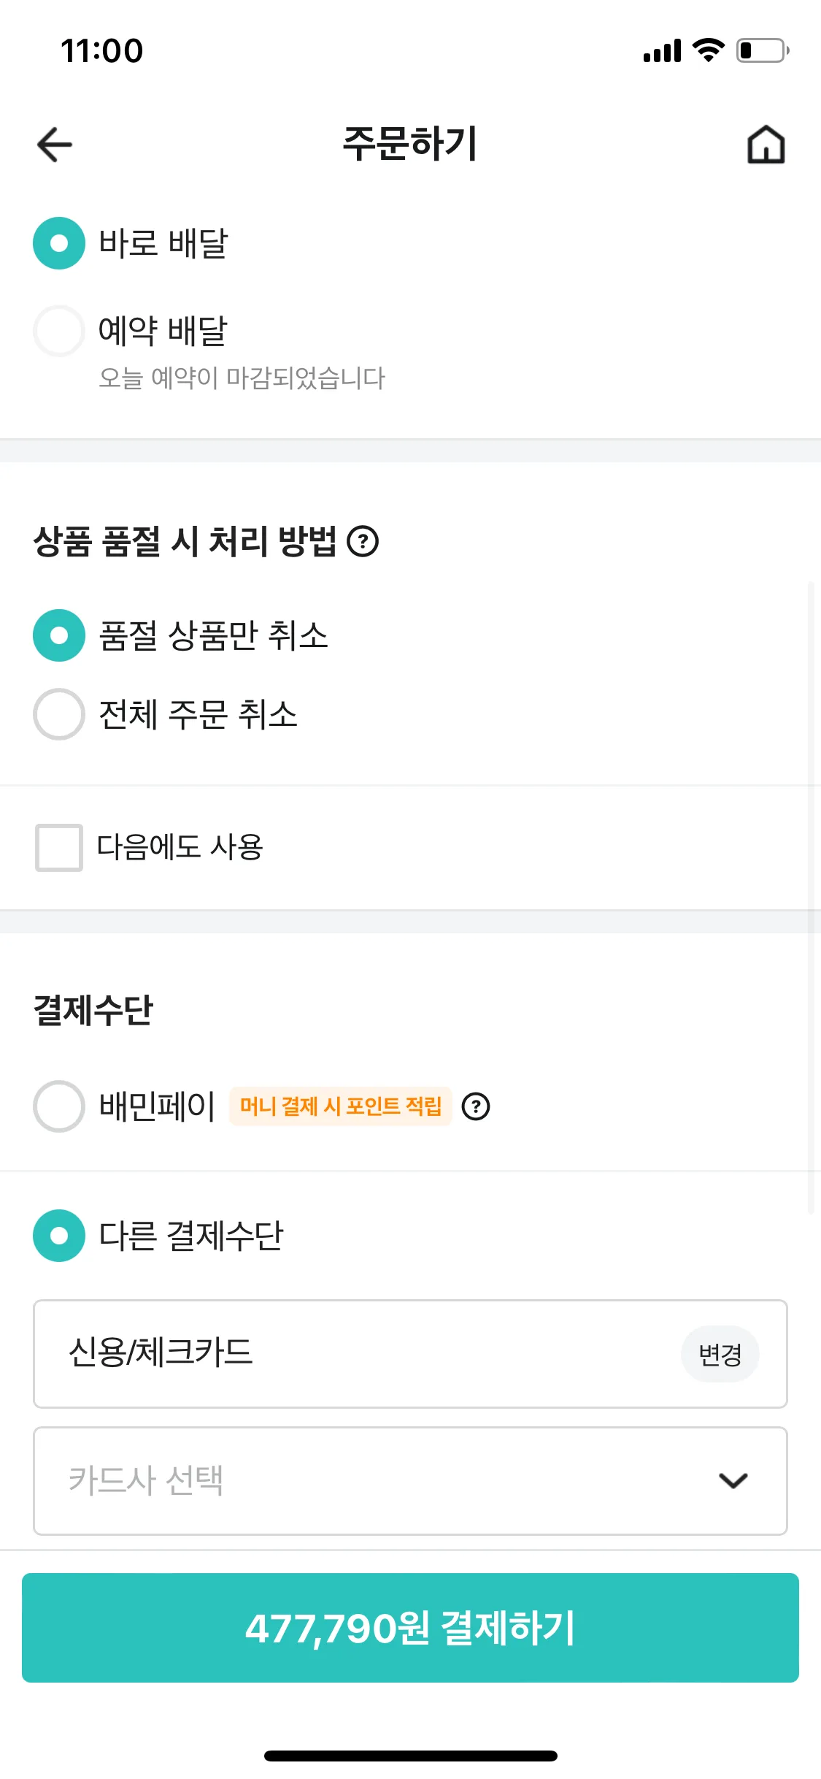Click the chevron in 카드사 선택 field

click(733, 1481)
